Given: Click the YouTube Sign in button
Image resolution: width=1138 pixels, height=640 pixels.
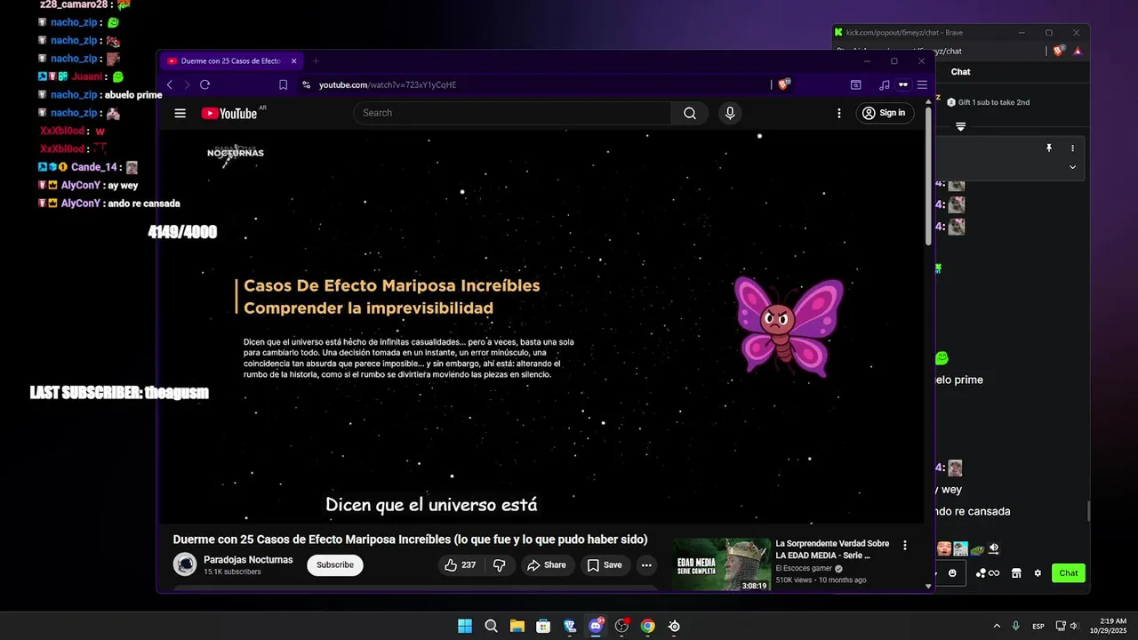Looking at the screenshot, I should point(884,113).
